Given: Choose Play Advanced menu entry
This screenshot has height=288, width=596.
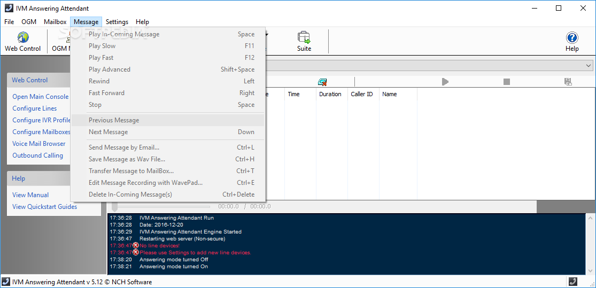Looking at the screenshot, I should [x=168, y=69].
